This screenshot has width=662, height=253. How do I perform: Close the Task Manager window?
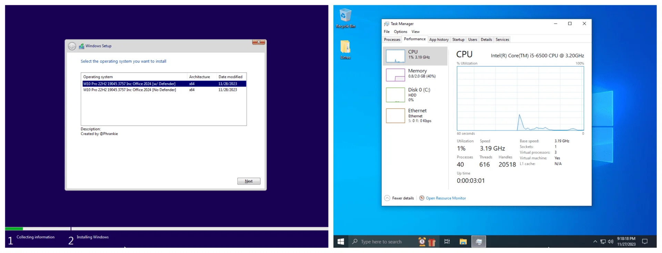pyautogui.click(x=584, y=24)
